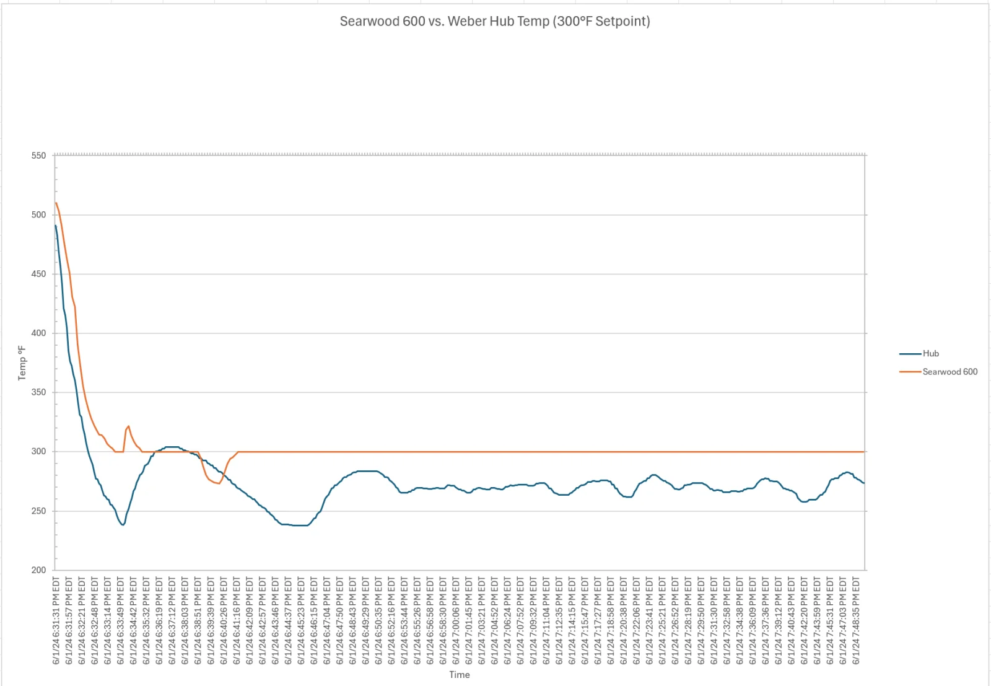Click x-axis label '6/1/24 7:17:27 PM EDT'

(x=598, y=621)
